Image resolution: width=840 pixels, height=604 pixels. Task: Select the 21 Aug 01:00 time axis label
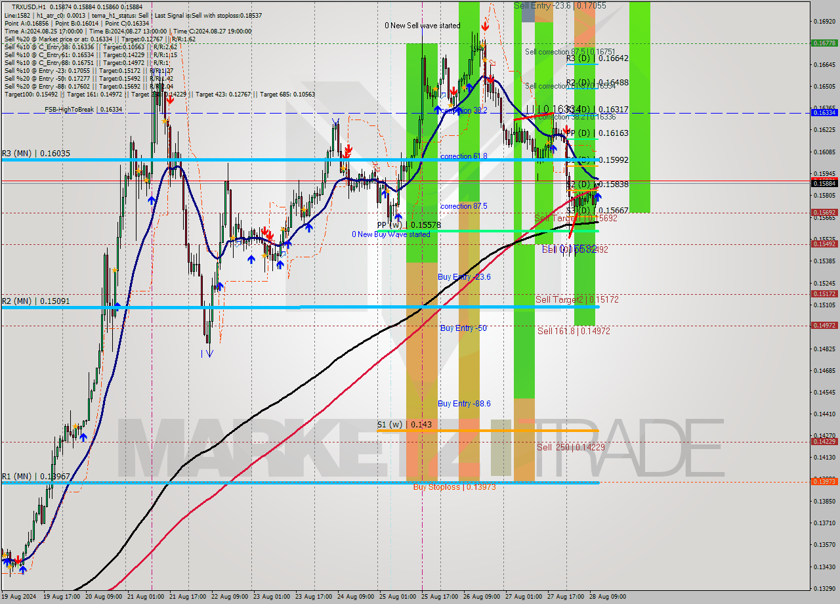pyautogui.click(x=146, y=597)
